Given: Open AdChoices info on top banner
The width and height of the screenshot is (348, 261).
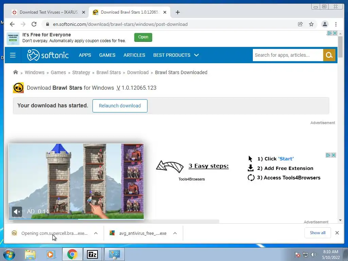Looking at the screenshot, I should 329,33.
